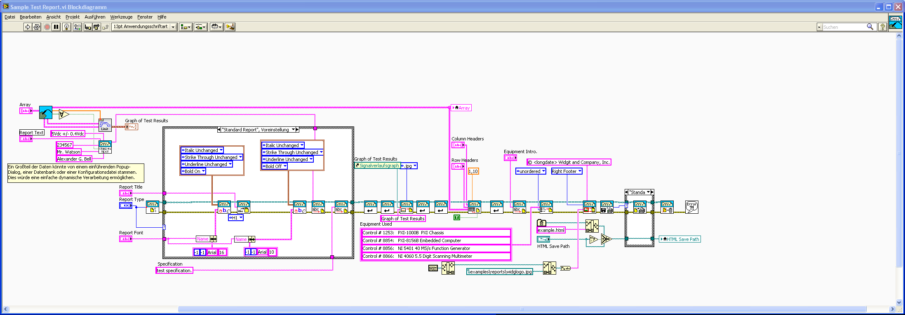Image resolution: width=905 pixels, height=315 pixels.
Task: Select the Limit express VI node
Action: 105,125
